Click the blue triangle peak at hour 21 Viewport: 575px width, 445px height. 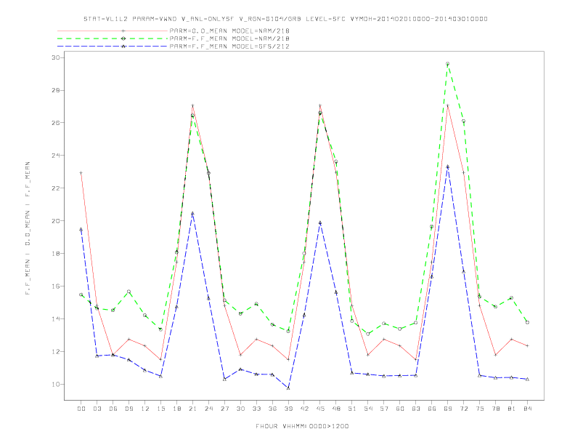click(x=192, y=213)
